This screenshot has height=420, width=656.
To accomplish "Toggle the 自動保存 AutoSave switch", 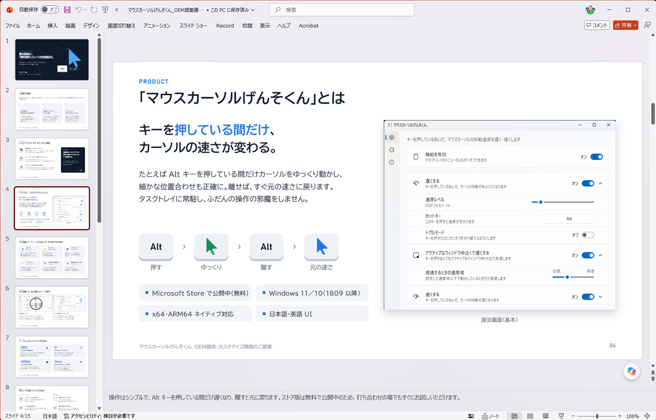I will click(x=50, y=10).
